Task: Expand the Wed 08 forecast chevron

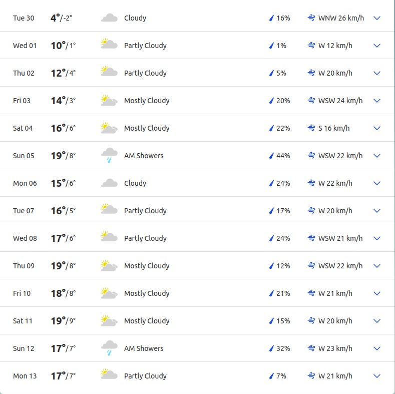Action: click(x=377, y=238)
